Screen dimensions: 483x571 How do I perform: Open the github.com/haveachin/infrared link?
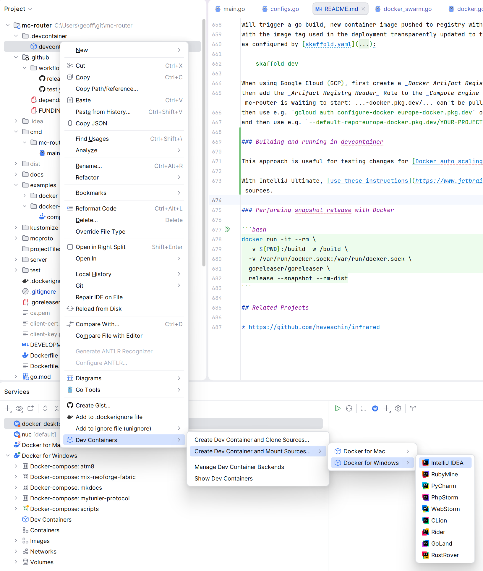pyautogui.click(x=314, y=327)
